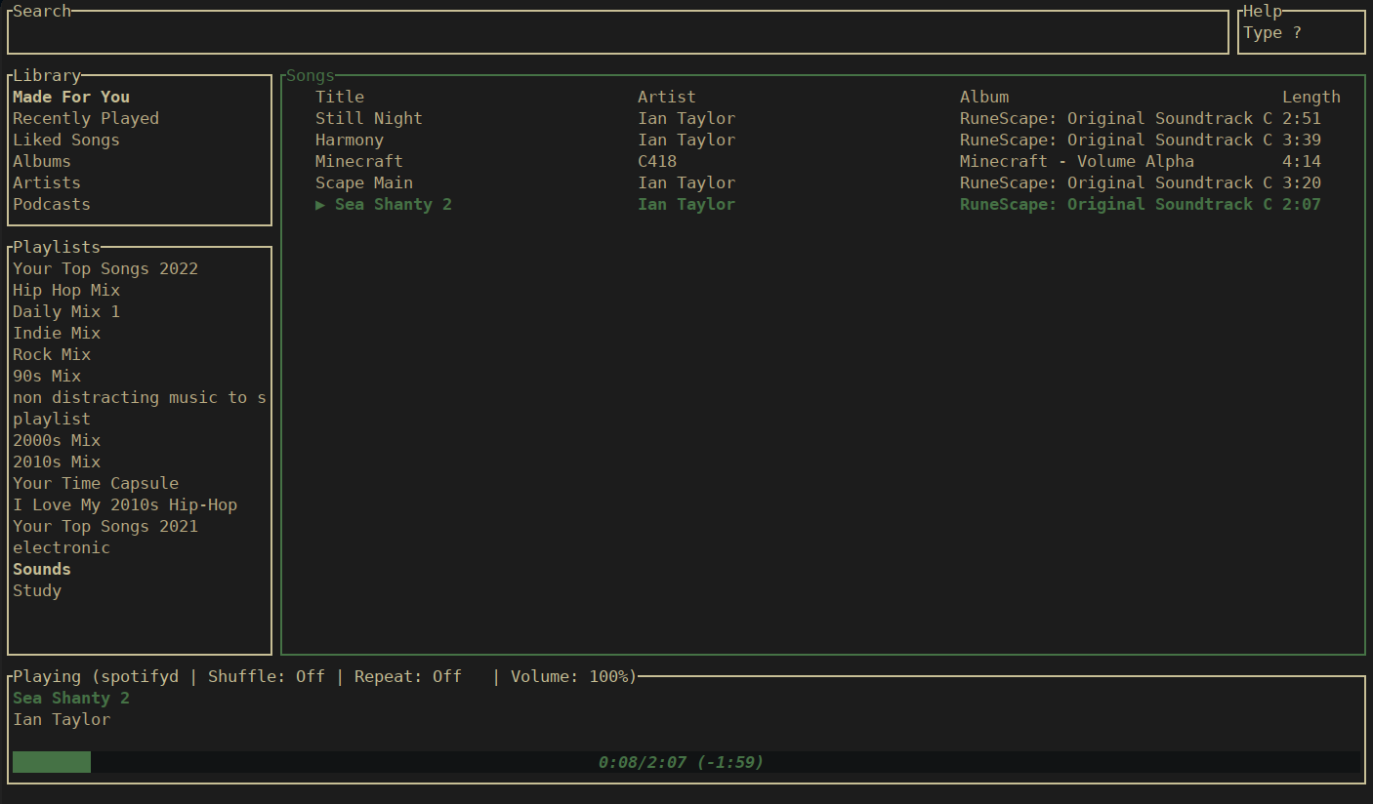Open Podcasts from the Library
Image resolution: width=1373 pixels, height=804 pixels.
(x=52, y=204)
